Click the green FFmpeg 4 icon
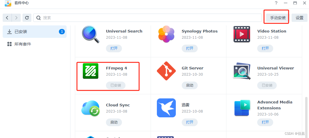Image resolution: width=309 pixels, height=138 pixels. (91, 71)
